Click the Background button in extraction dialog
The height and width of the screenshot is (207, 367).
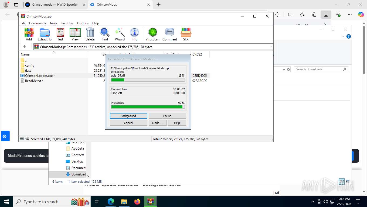[128, 116]
